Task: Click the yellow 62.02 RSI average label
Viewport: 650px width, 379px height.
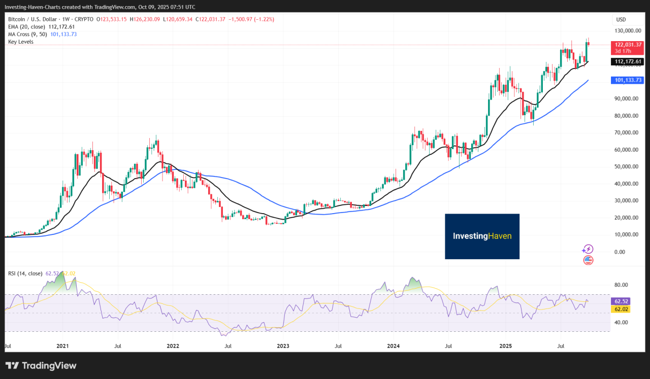Action: 621,308
